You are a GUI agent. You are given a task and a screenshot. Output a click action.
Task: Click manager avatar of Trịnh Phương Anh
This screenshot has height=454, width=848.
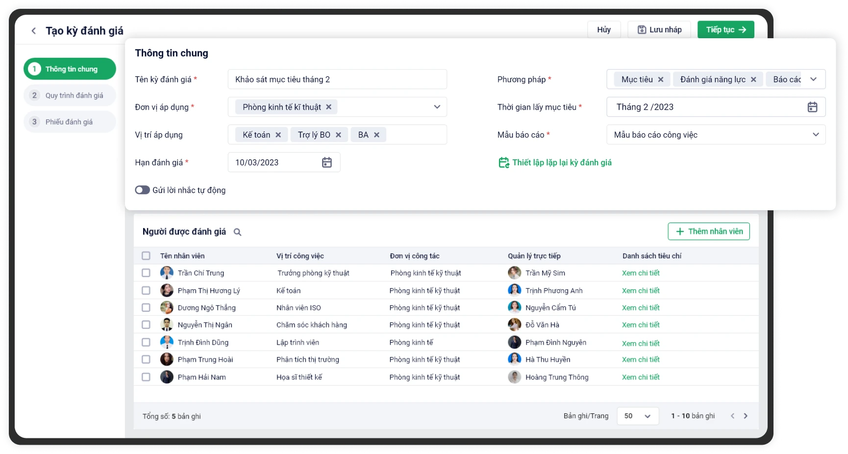(x=514, y=290)
